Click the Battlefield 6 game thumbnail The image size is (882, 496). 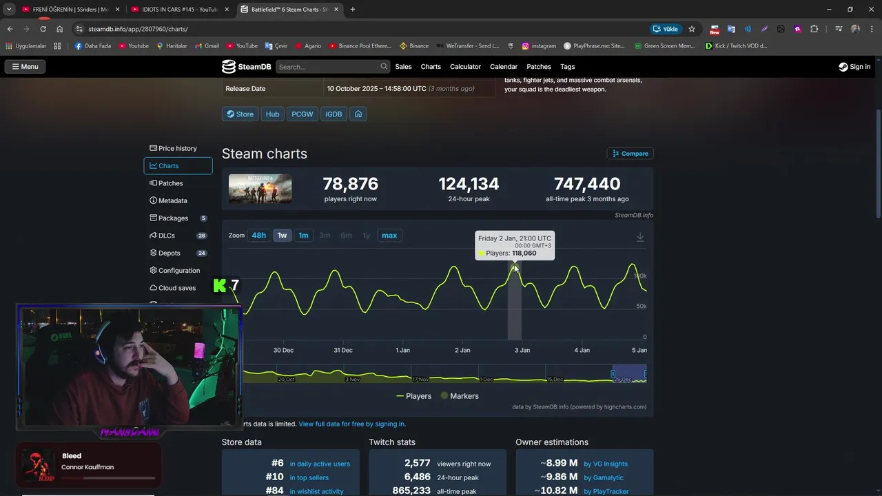coord(260,189)
